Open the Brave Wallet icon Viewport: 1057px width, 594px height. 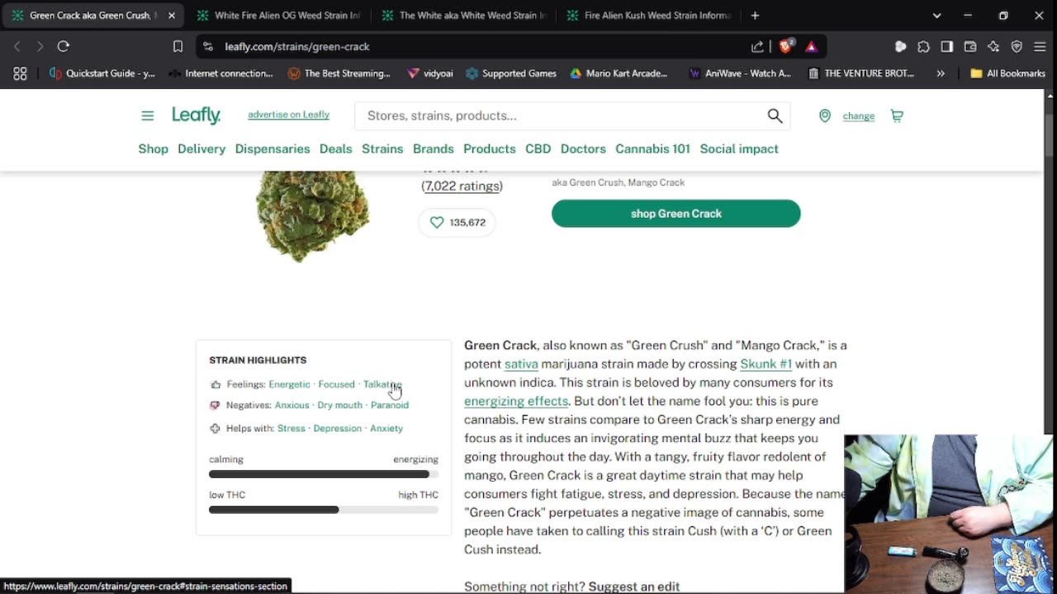click(970, 47)
